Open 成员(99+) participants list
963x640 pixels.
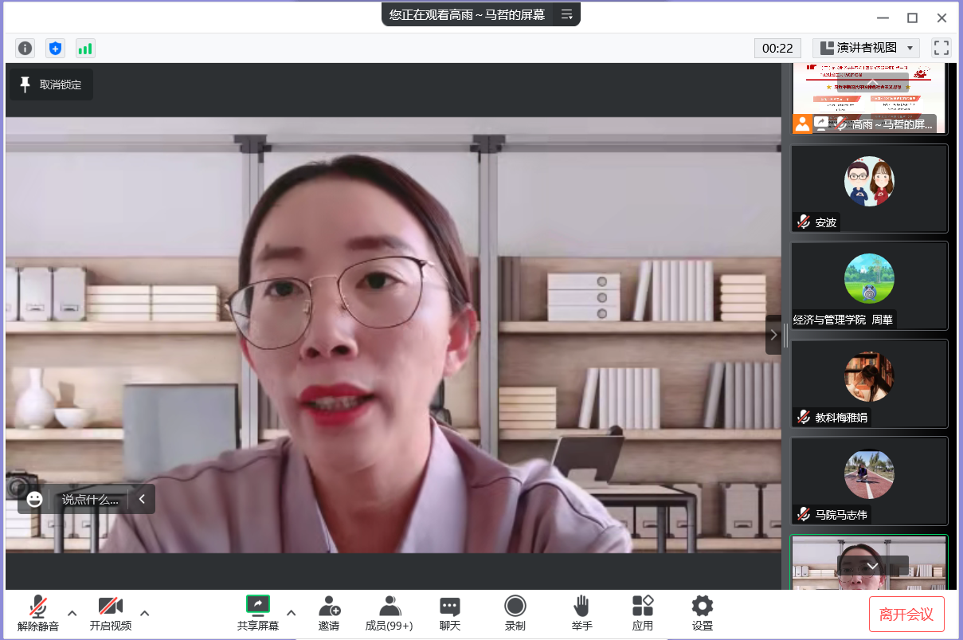(x=389, y=613)
